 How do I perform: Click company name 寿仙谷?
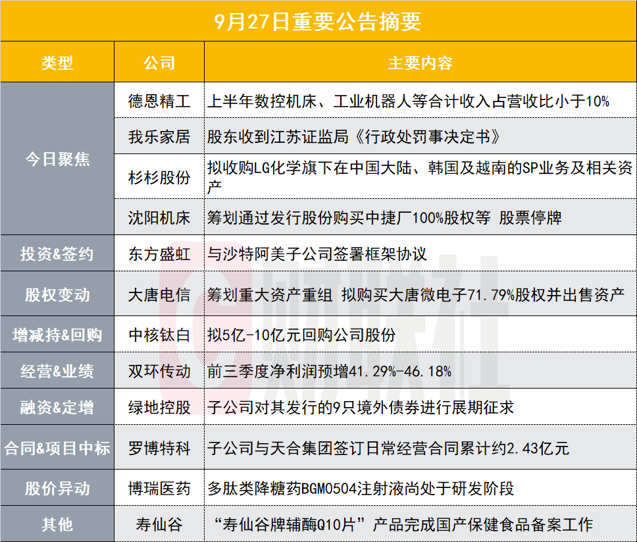tap(159, 524)
